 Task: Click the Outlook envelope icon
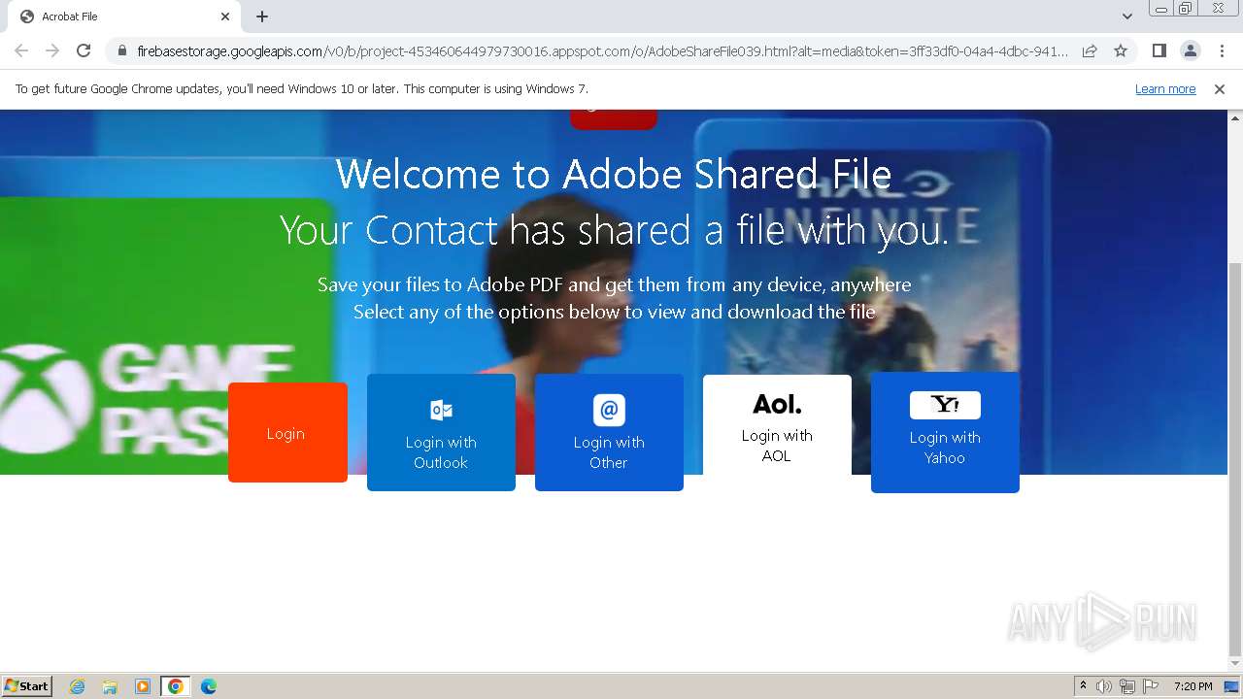[441, 410]
